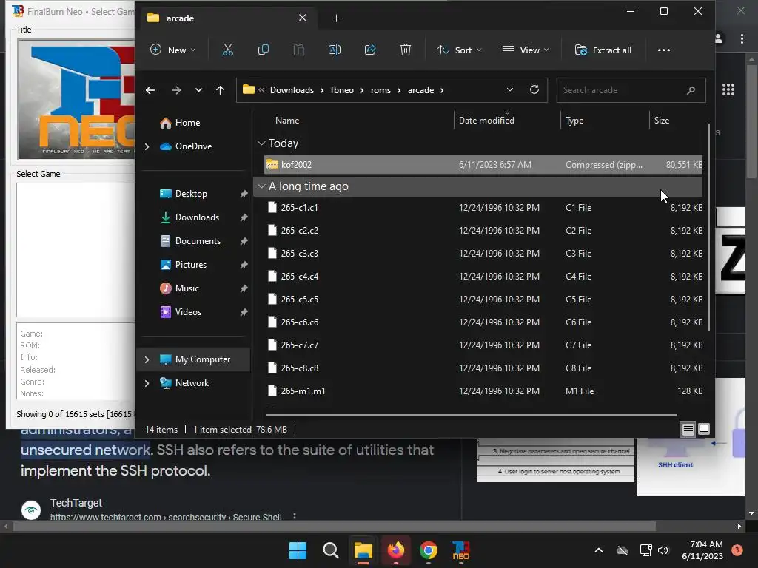Sort by the Size column header
758x568 pixels.
pyautogui.click(x=662, y=121)
